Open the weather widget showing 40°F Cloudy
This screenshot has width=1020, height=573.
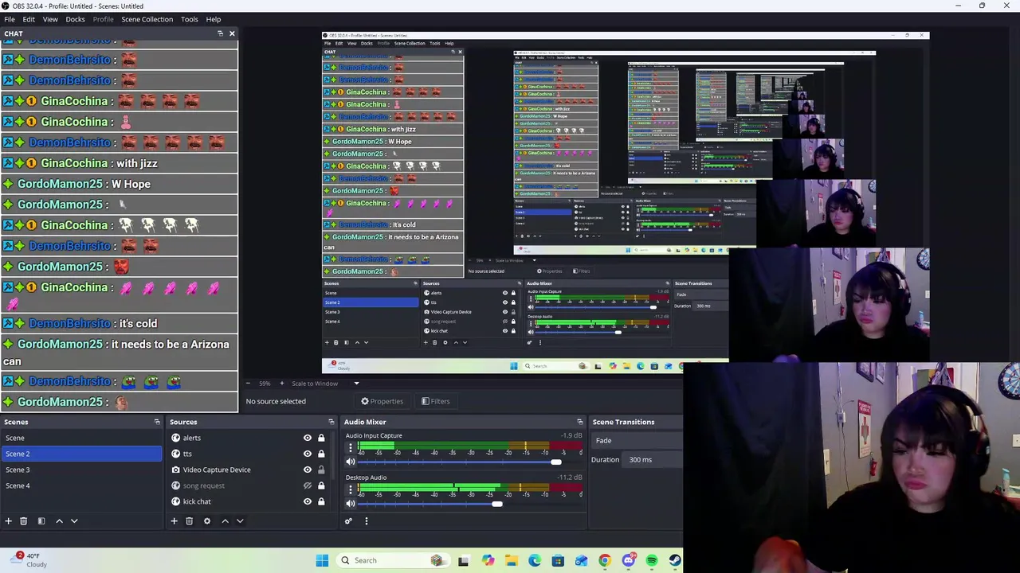pyautogui.click(x=29, y=560)
